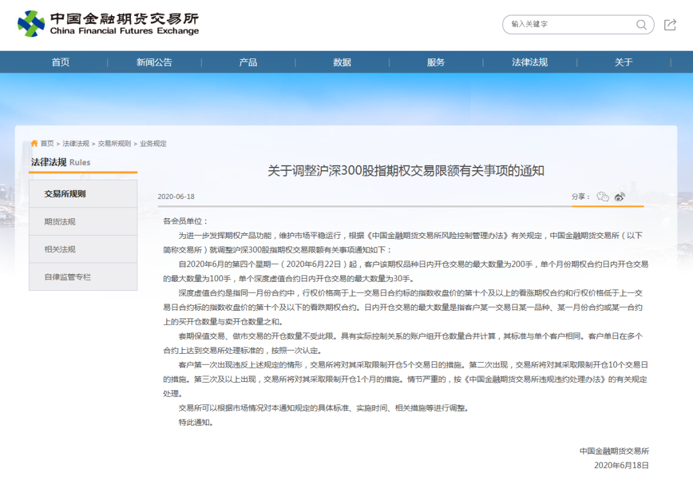The width and height of the screenshot is (693, 477).
Task: Click the 分享 label
Action: click(x=580, y=196)
